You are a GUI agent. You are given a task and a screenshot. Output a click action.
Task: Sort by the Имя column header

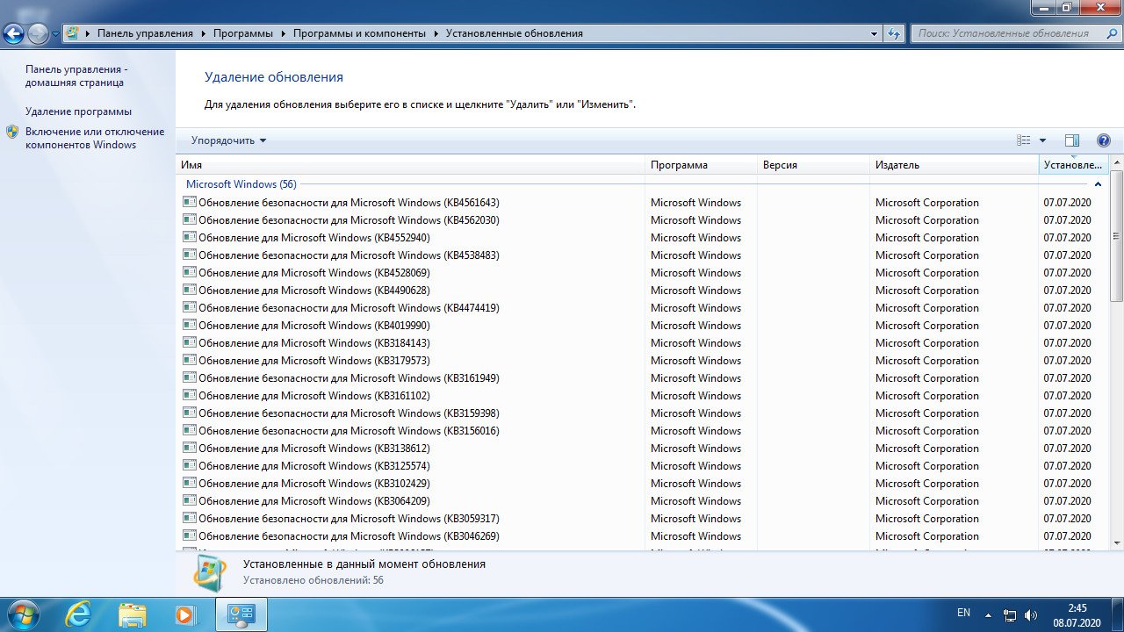pyautogui.click(x=410, y=165)
